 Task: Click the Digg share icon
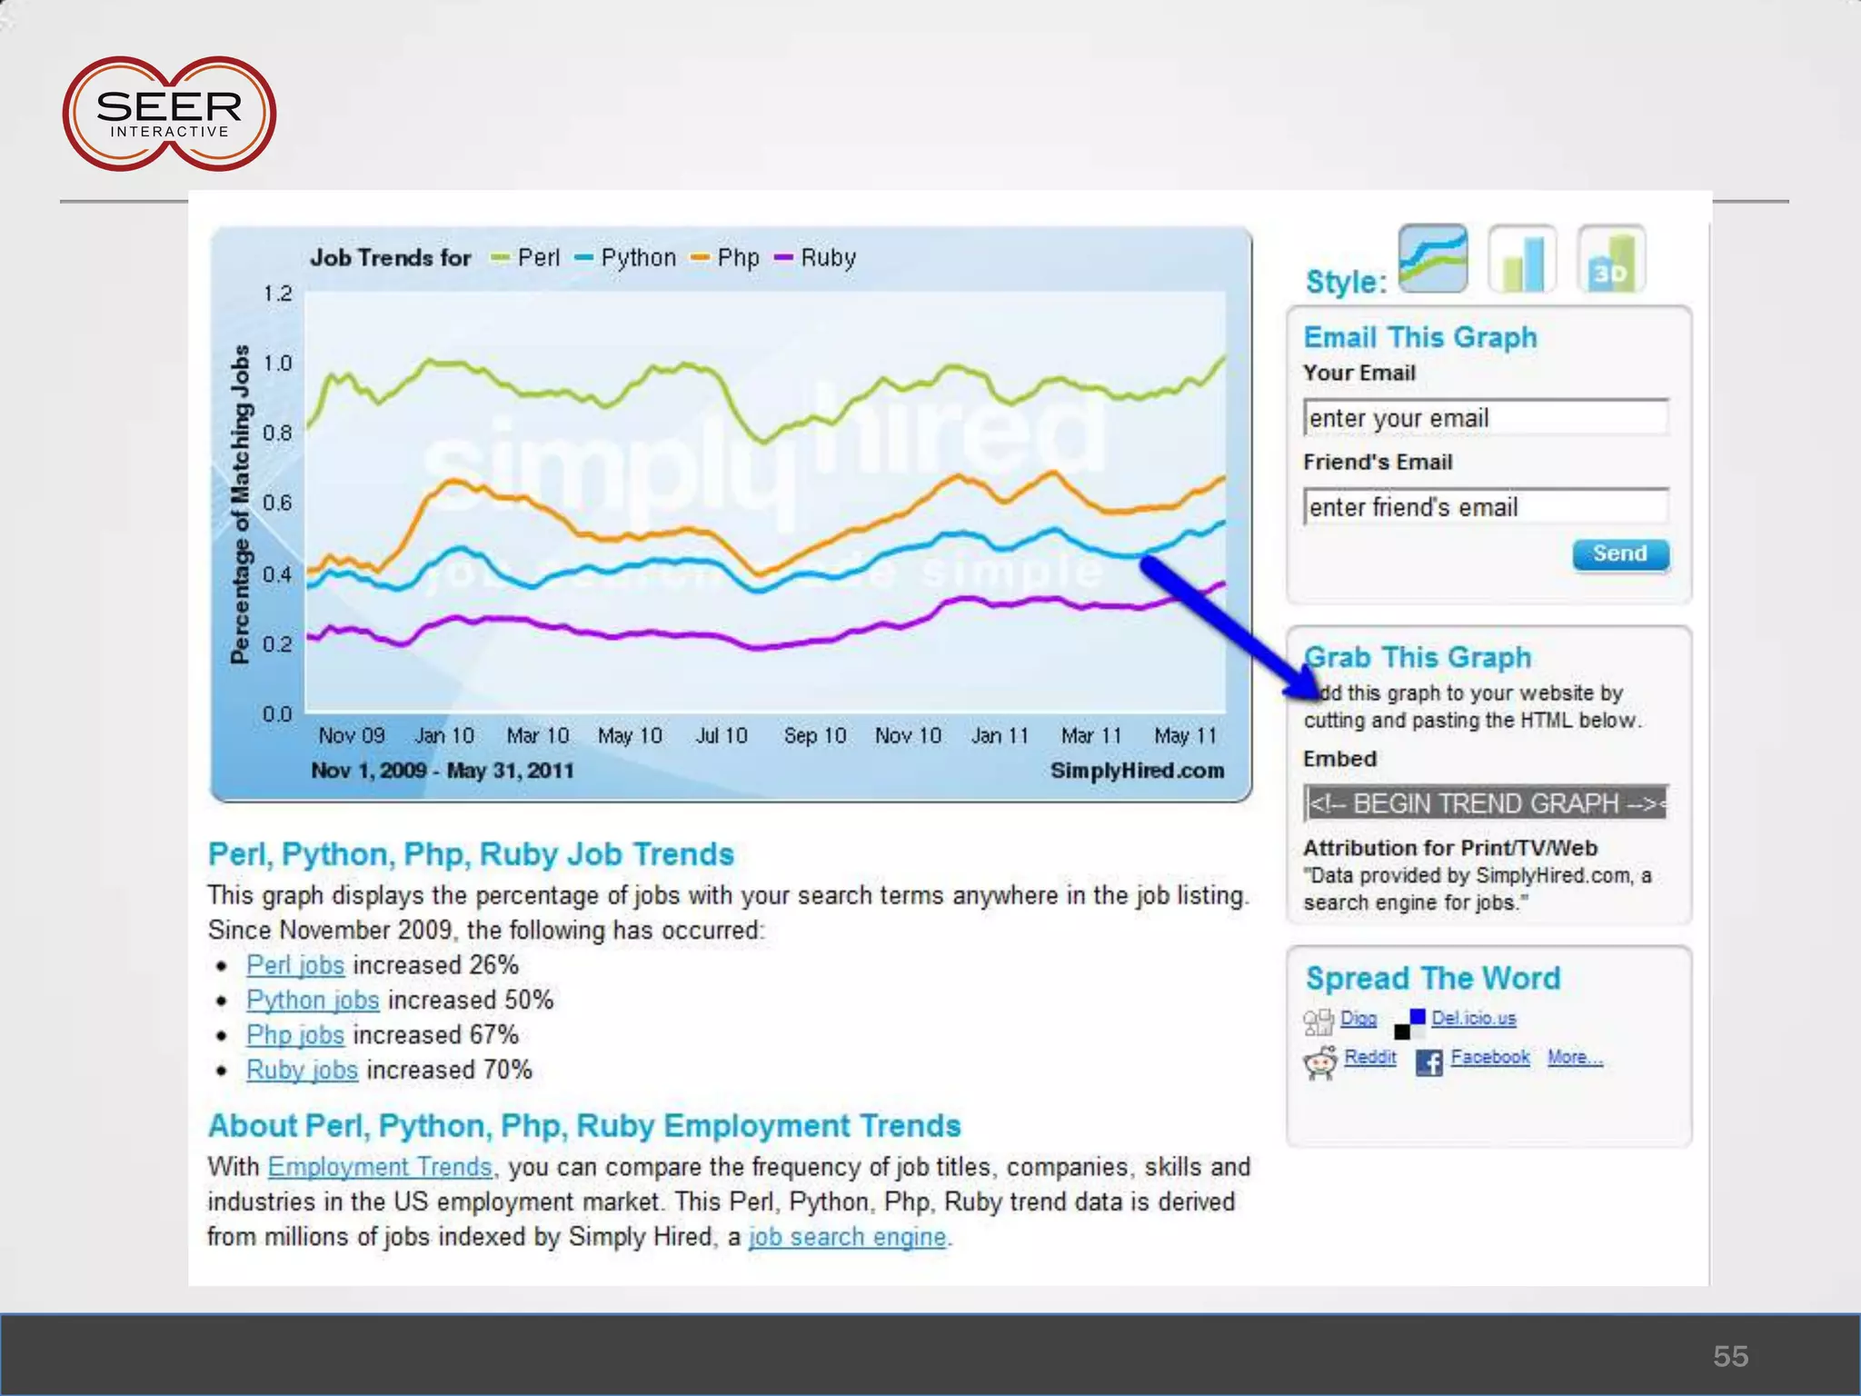point(1318,1022)
